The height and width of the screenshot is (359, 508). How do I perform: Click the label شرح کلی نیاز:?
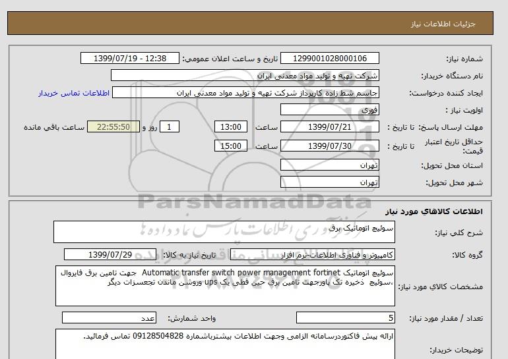[459, 233]
